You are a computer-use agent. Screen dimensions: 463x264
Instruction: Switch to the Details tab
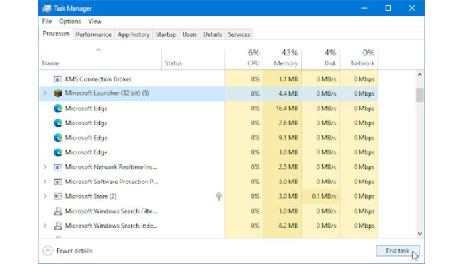point(212,34)
